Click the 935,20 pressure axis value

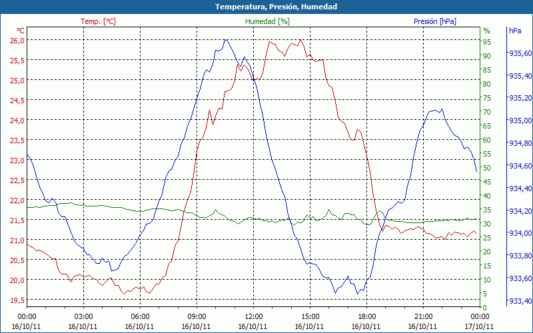[520, 98]
